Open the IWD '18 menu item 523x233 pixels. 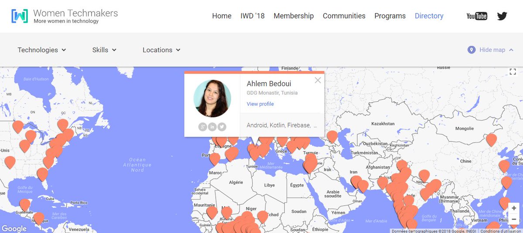pos(252,16)
